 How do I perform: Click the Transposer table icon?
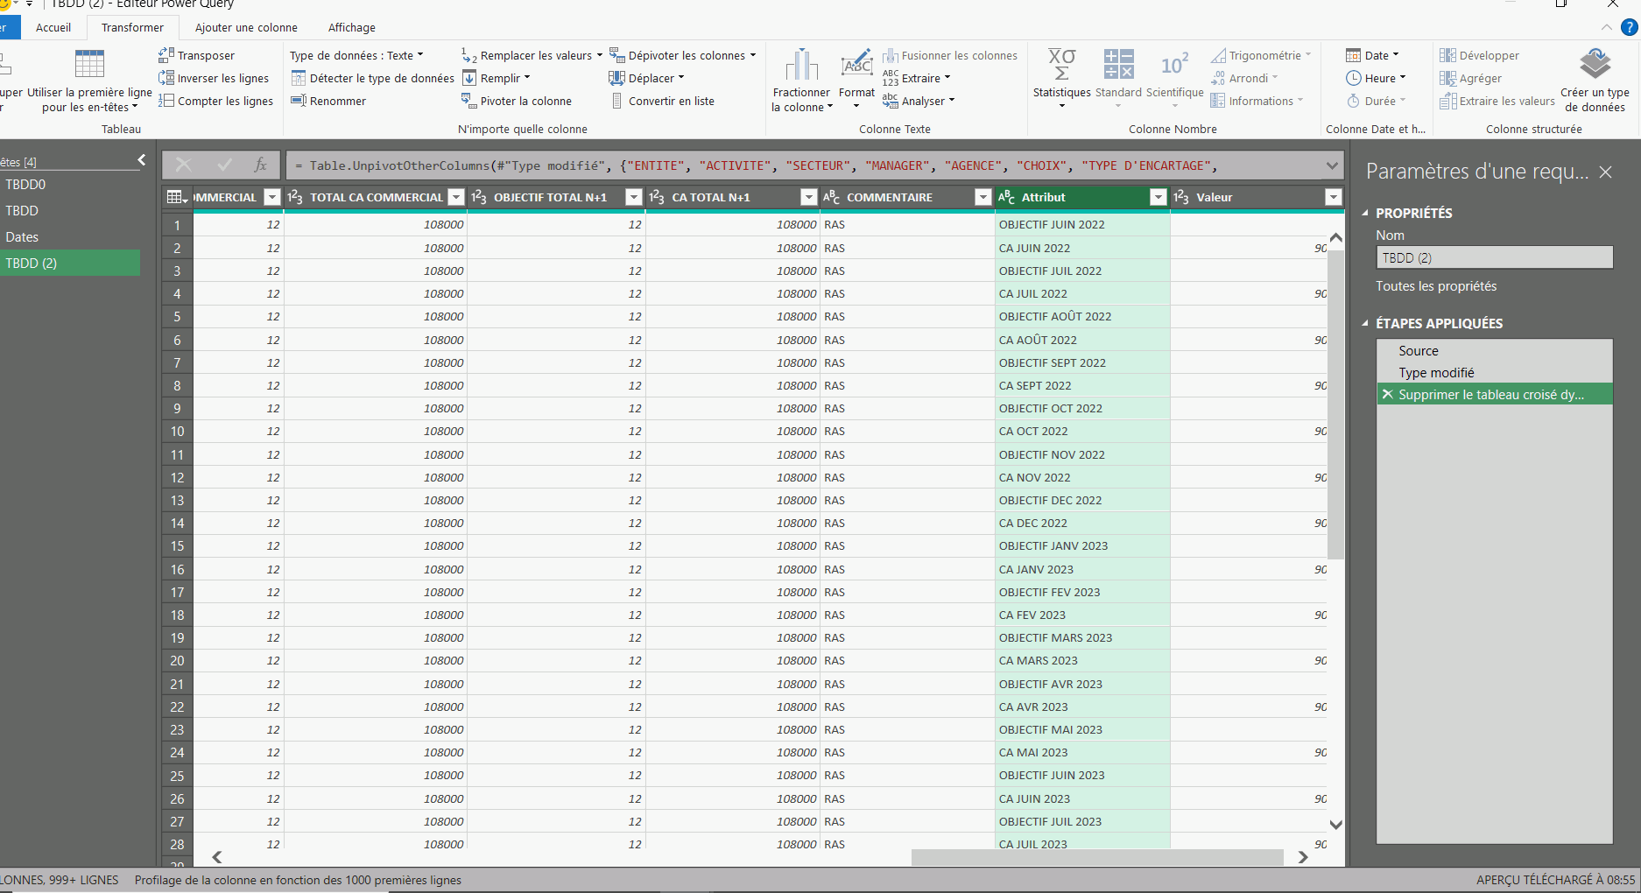(166, 55)
